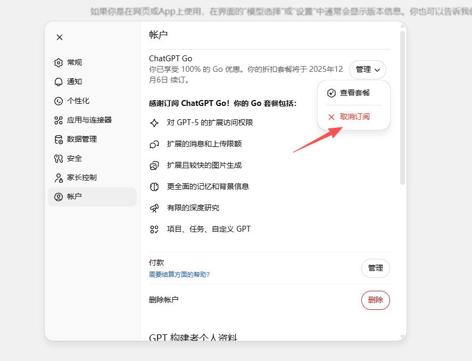Viewport: 472px width, 361px height.
Task: Open the 数据管理 tab
Action: [x=92, y=140]
